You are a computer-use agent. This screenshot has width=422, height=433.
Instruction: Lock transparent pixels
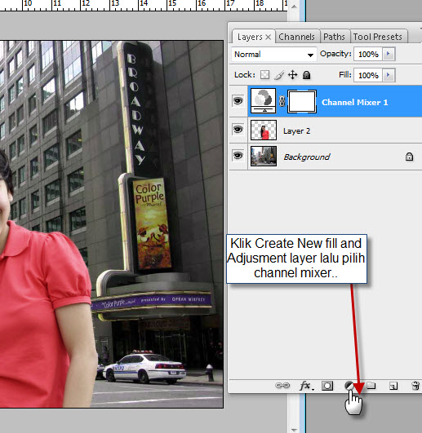point(264,75)
